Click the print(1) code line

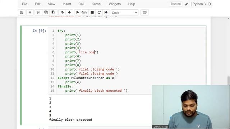pyautogui.click(x=73, y=35)
